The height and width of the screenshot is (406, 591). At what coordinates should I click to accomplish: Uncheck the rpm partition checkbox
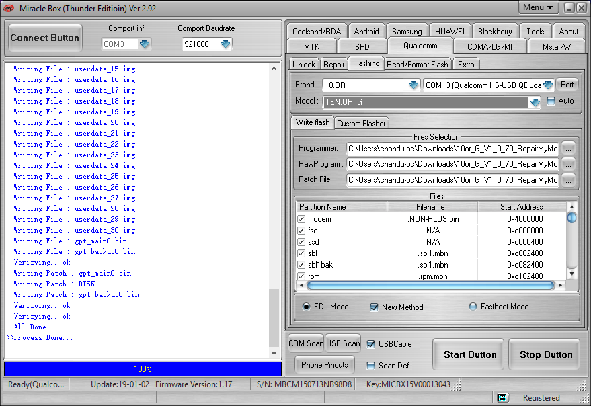[x=301, y=276]
